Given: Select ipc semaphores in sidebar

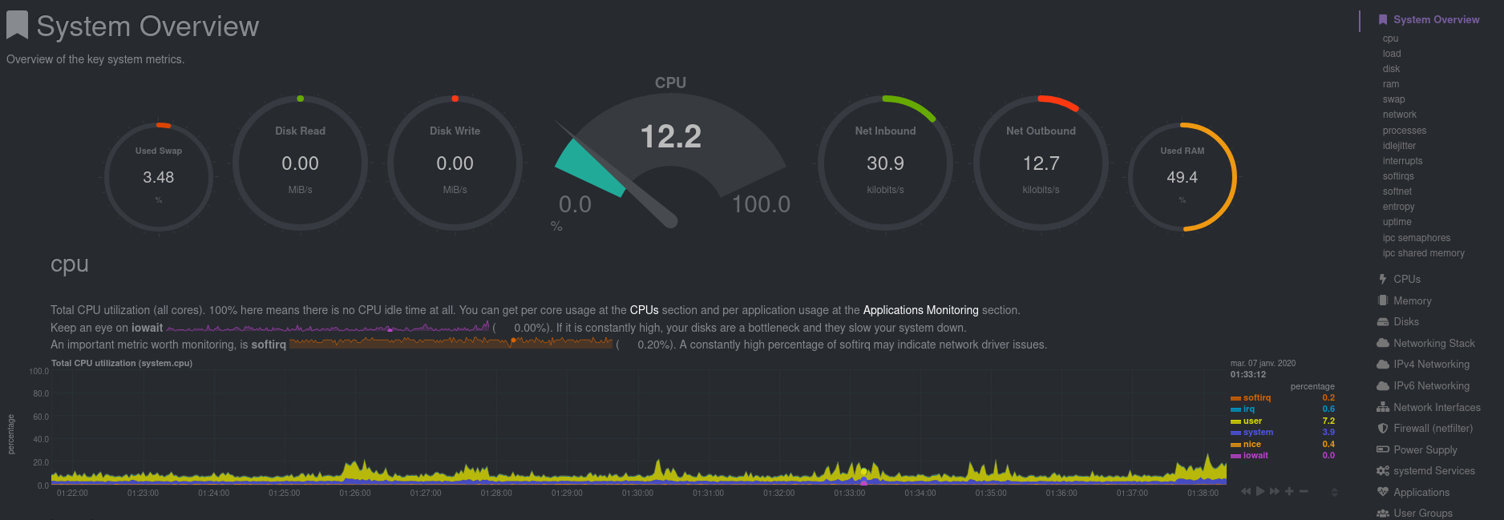Looking at the screenshot, I should point(1417,238).
